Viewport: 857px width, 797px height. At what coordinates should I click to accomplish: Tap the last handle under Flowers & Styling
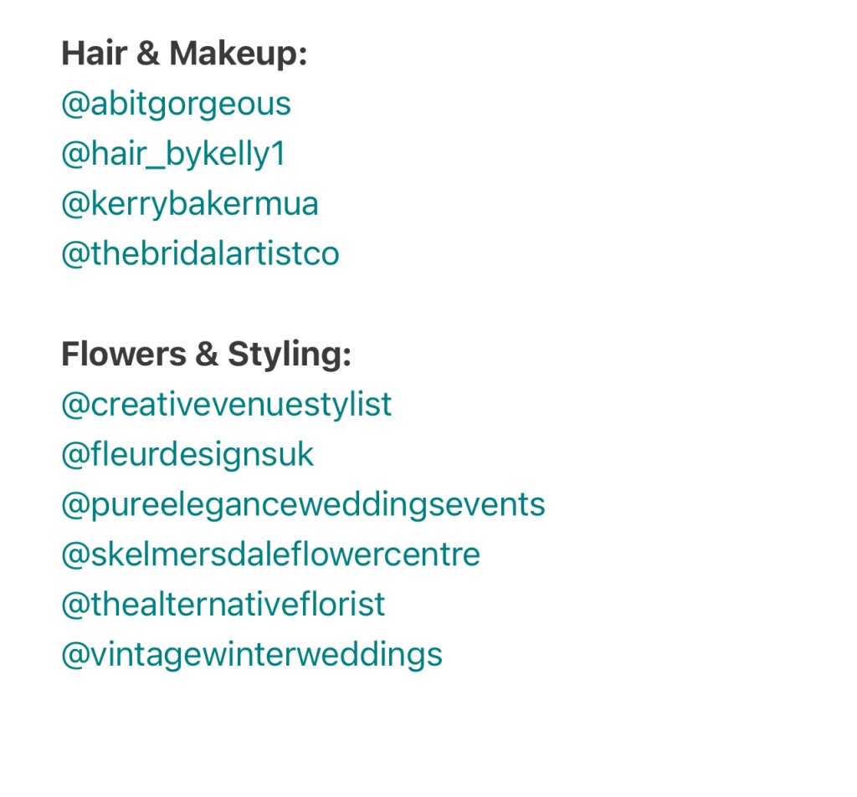click(x=252, y=656)
